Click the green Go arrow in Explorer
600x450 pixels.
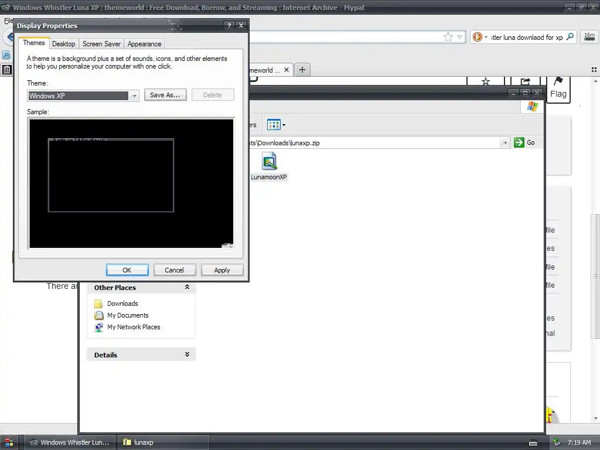tap(519, 142)
